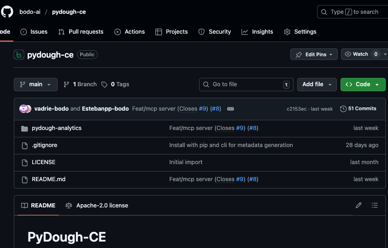Open the 'Initial import' commit message
This screenshot has height=248, width=388.
tap(186, 162)
